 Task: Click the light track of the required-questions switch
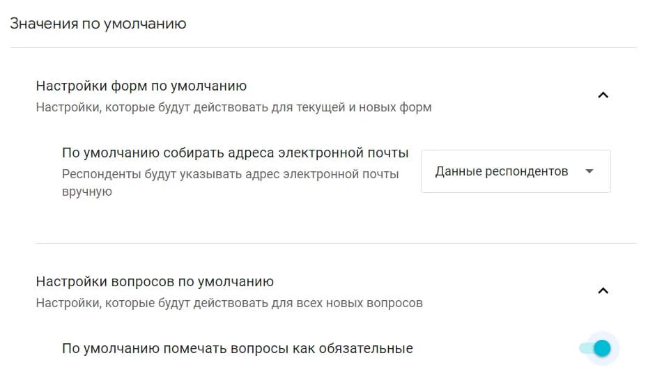(x=584, y=348)
